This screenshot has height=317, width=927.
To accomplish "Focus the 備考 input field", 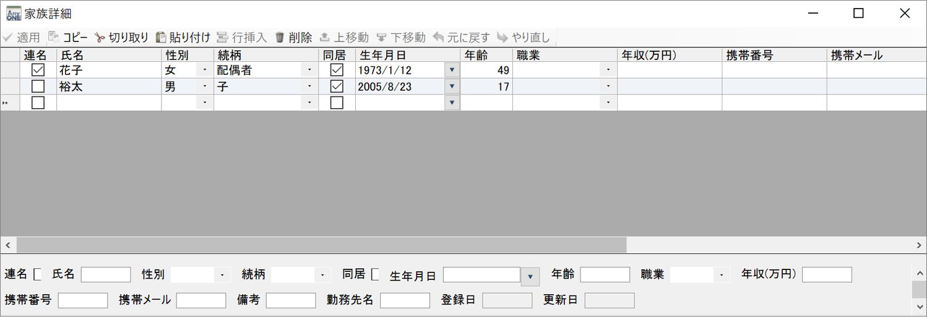I will click(x=291, y=300).
